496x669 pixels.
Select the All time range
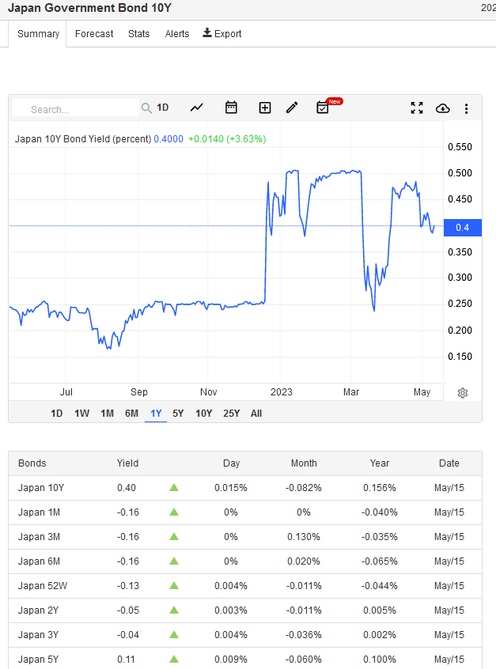point(256,414)
